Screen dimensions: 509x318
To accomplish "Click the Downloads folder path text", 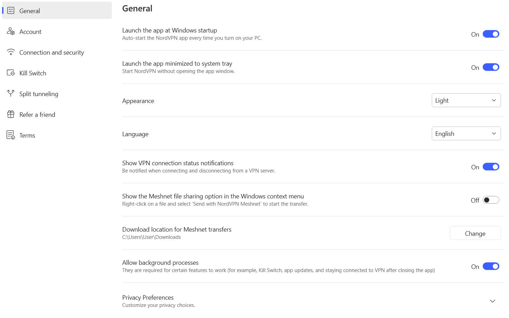I will (151, 237).
